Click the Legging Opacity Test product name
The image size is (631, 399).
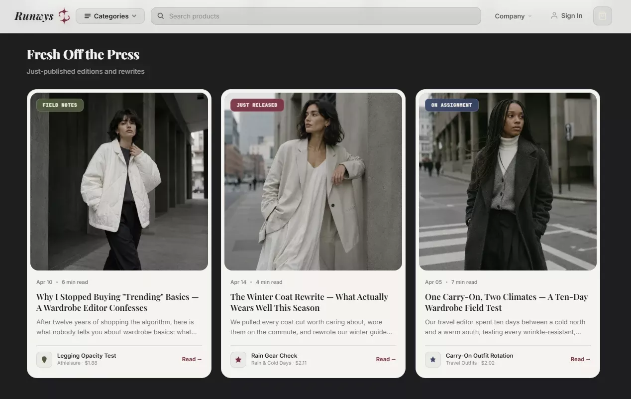point(87,356)
